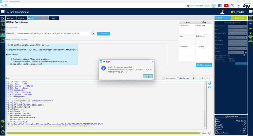
Task: Open the bug debug icon in the right sidebar
Action: tap(250, 34)
